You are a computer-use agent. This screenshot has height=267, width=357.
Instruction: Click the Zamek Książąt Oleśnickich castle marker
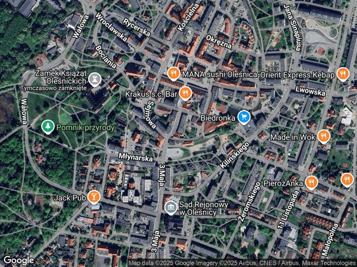94,80
